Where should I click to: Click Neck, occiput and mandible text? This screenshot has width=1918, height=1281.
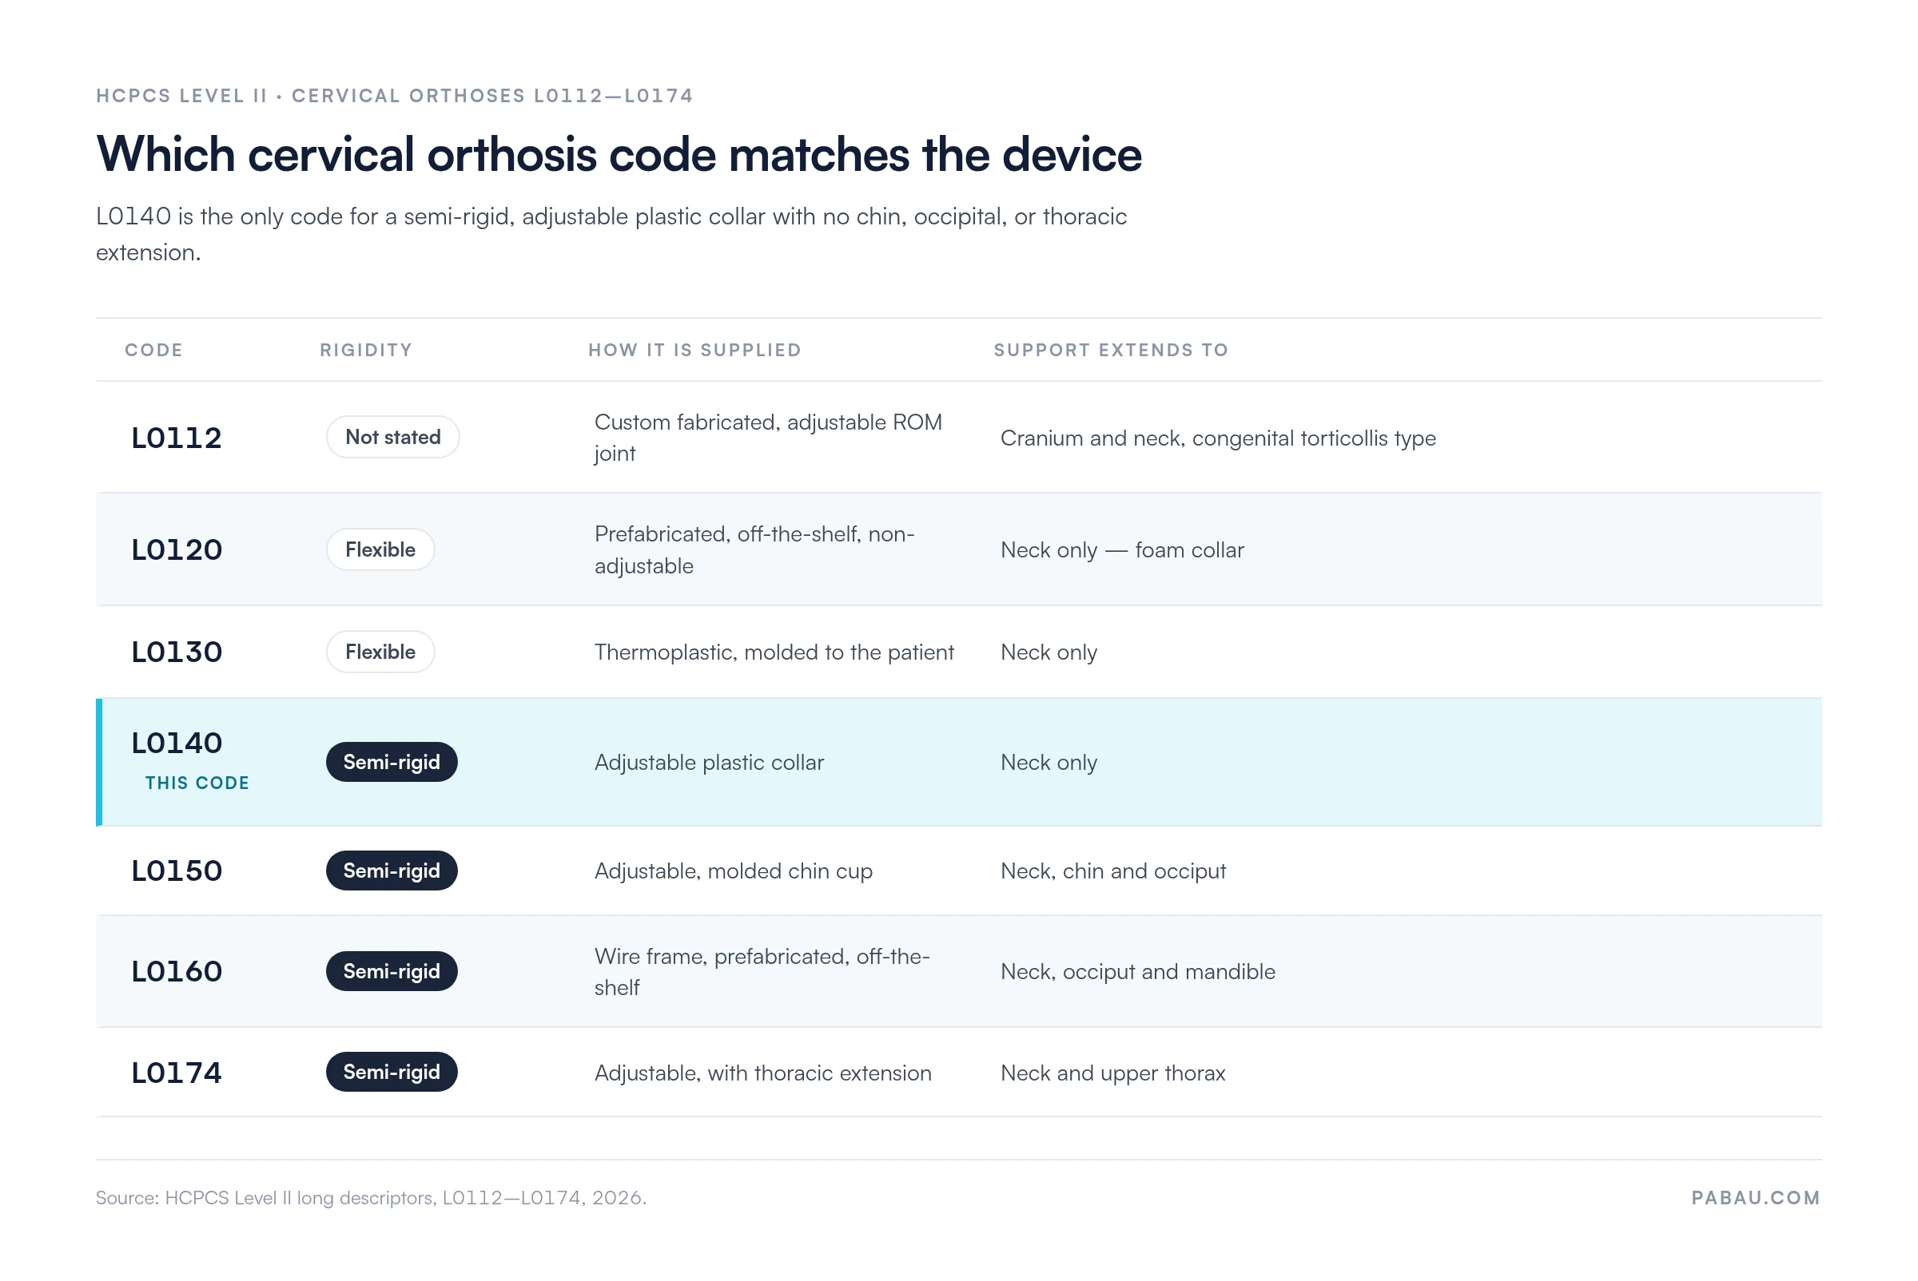click(1137, 971)
